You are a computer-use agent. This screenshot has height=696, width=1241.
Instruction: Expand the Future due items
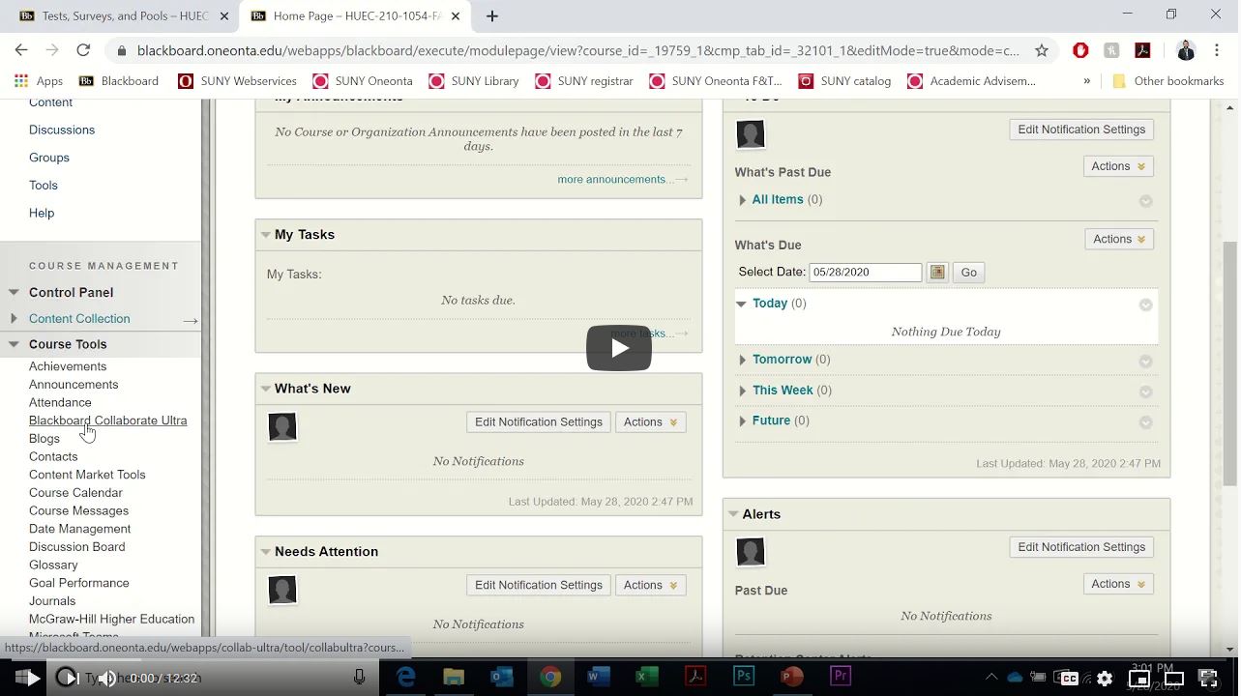(742, 420)
